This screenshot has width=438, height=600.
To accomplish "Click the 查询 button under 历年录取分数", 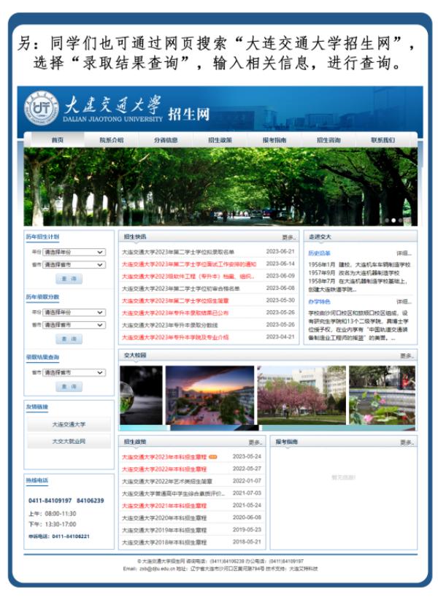I will (69, 339).
